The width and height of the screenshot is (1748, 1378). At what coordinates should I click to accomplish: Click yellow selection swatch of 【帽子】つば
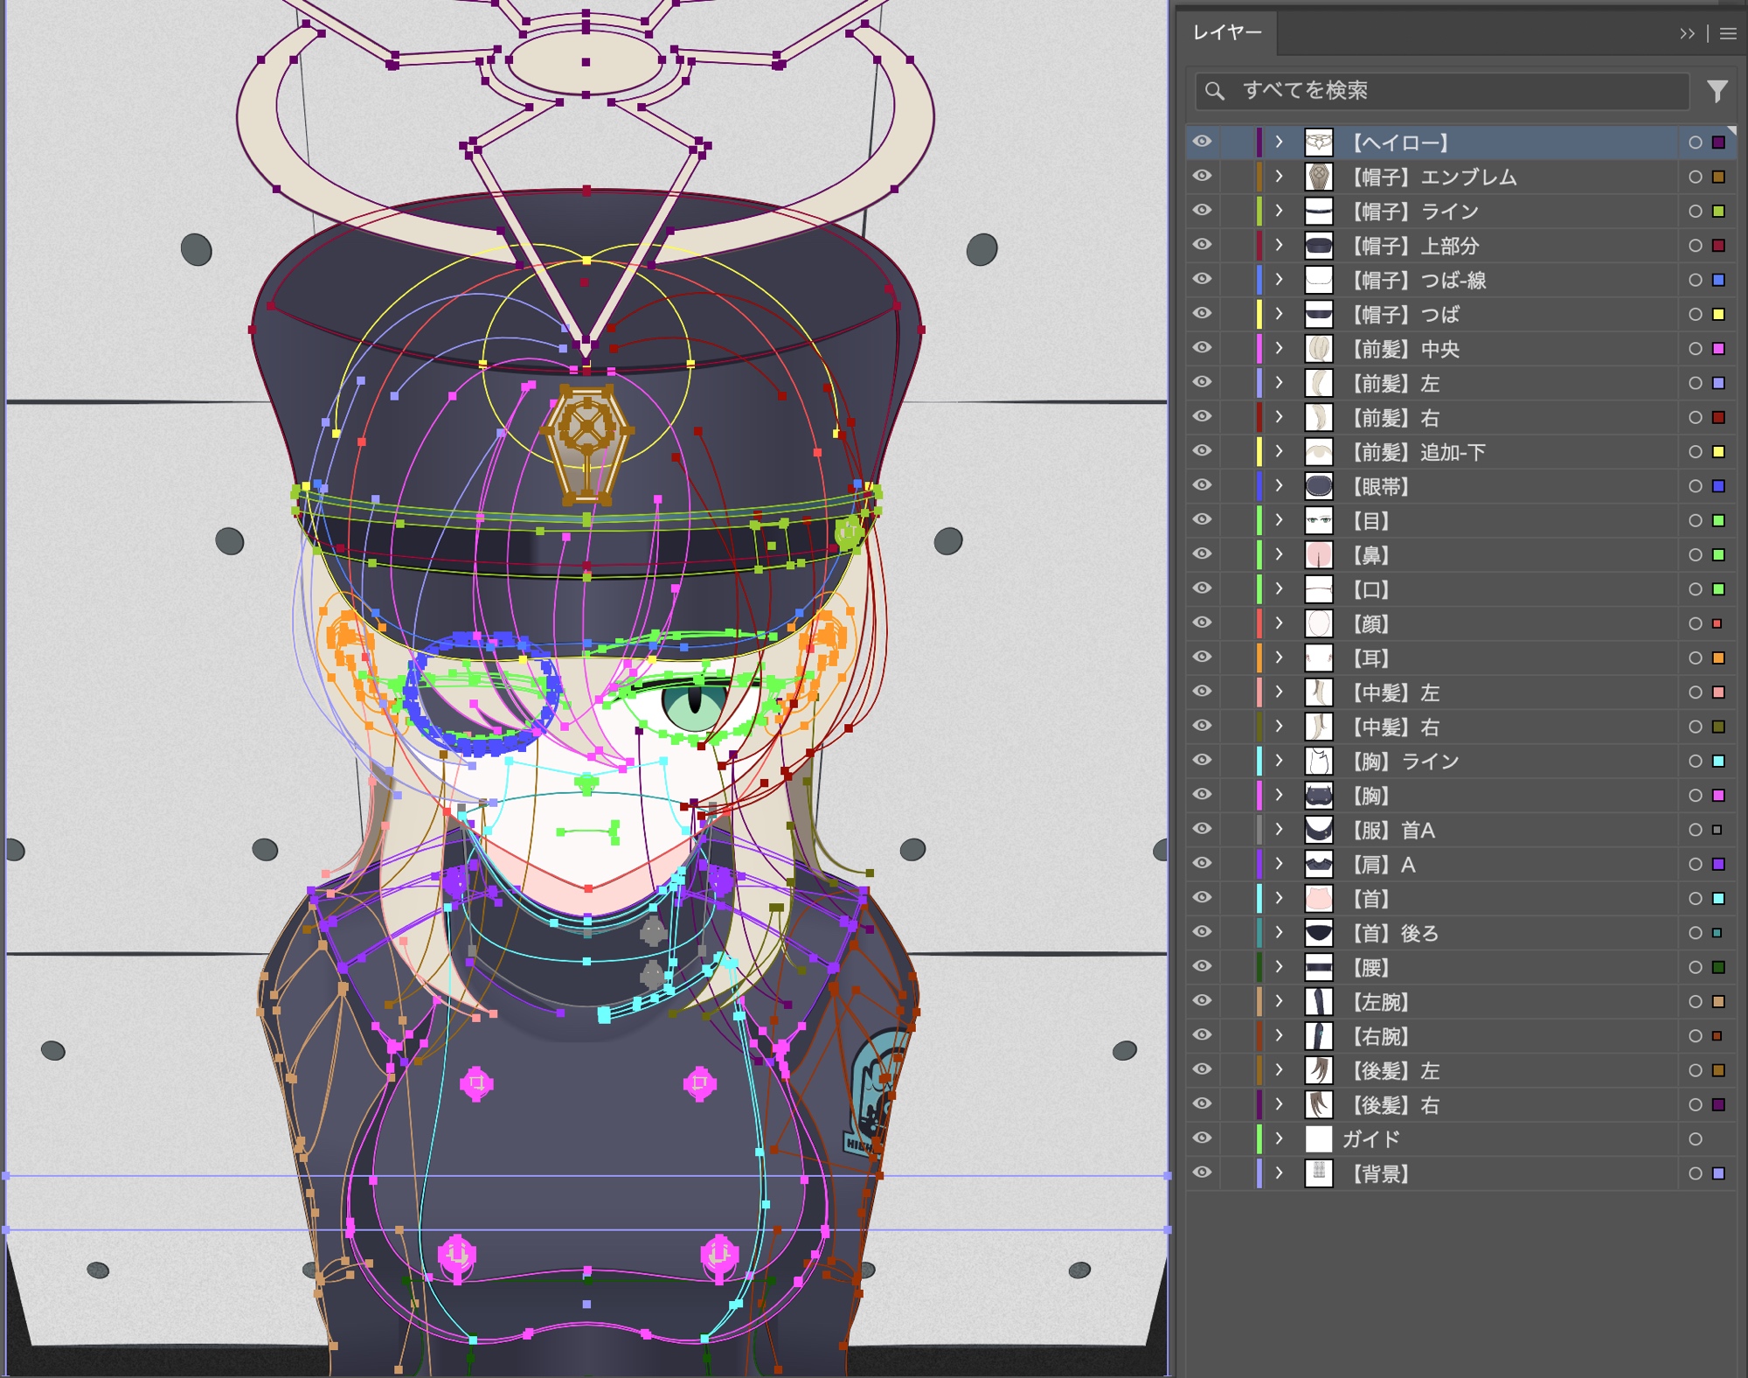[x=1717, y=315]
